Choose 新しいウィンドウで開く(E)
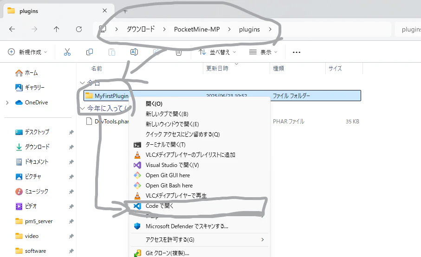 tap(200, 124)
